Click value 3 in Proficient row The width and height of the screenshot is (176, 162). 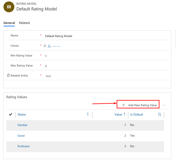pos(125,146)
